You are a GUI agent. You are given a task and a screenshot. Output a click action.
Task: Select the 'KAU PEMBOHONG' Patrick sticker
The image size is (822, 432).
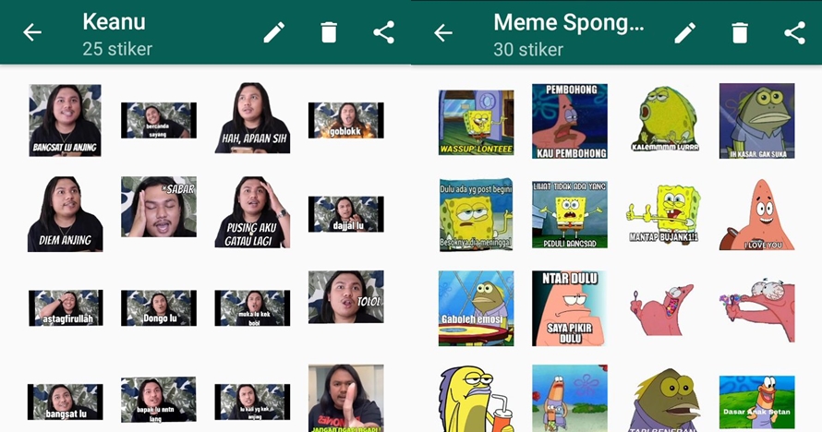[570, 121]
